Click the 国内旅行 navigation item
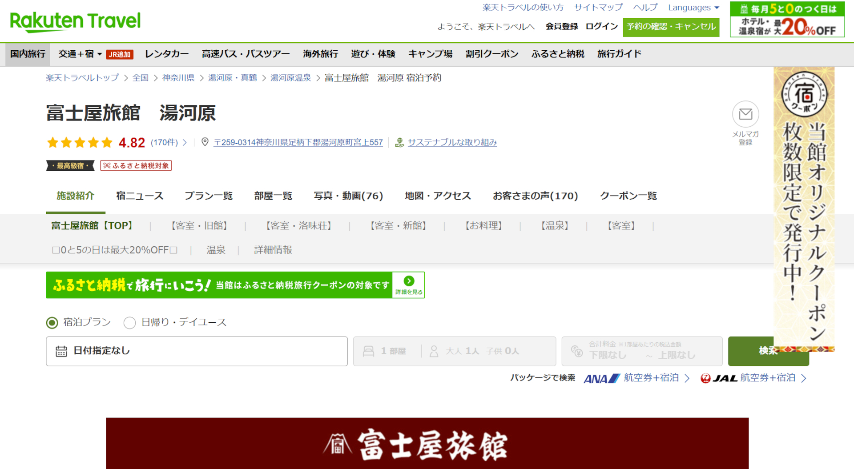854x469 pixels. tap(28, 54)
